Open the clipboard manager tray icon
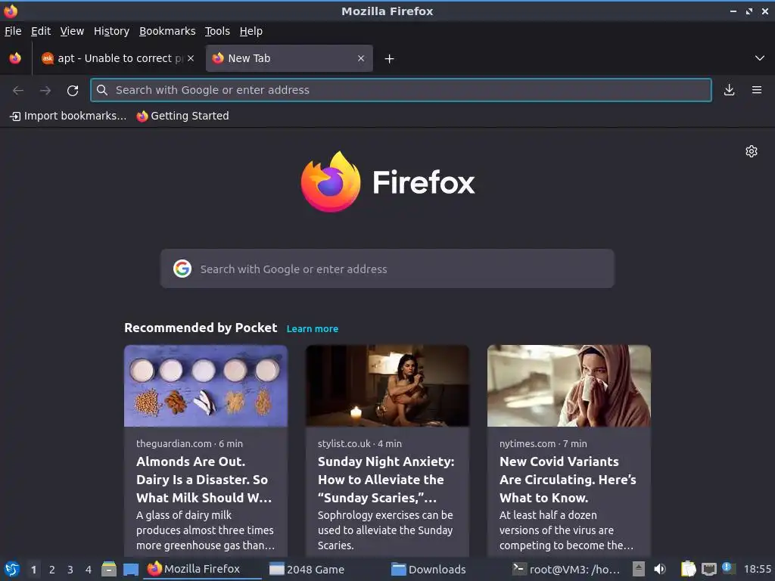The image size is (775, 581). pyautogui.click(x=688, y=569)
